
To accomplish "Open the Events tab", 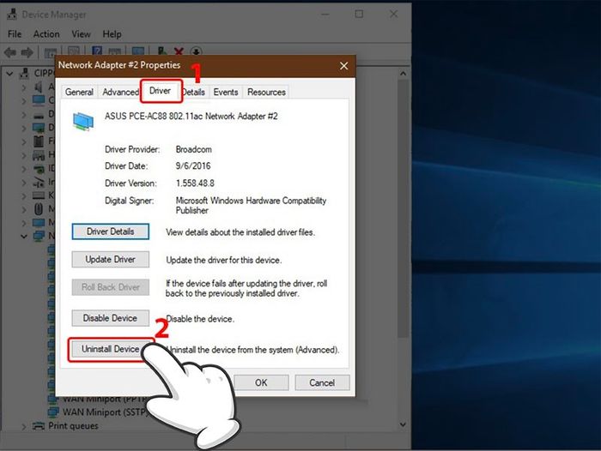I will pos(225,92).
